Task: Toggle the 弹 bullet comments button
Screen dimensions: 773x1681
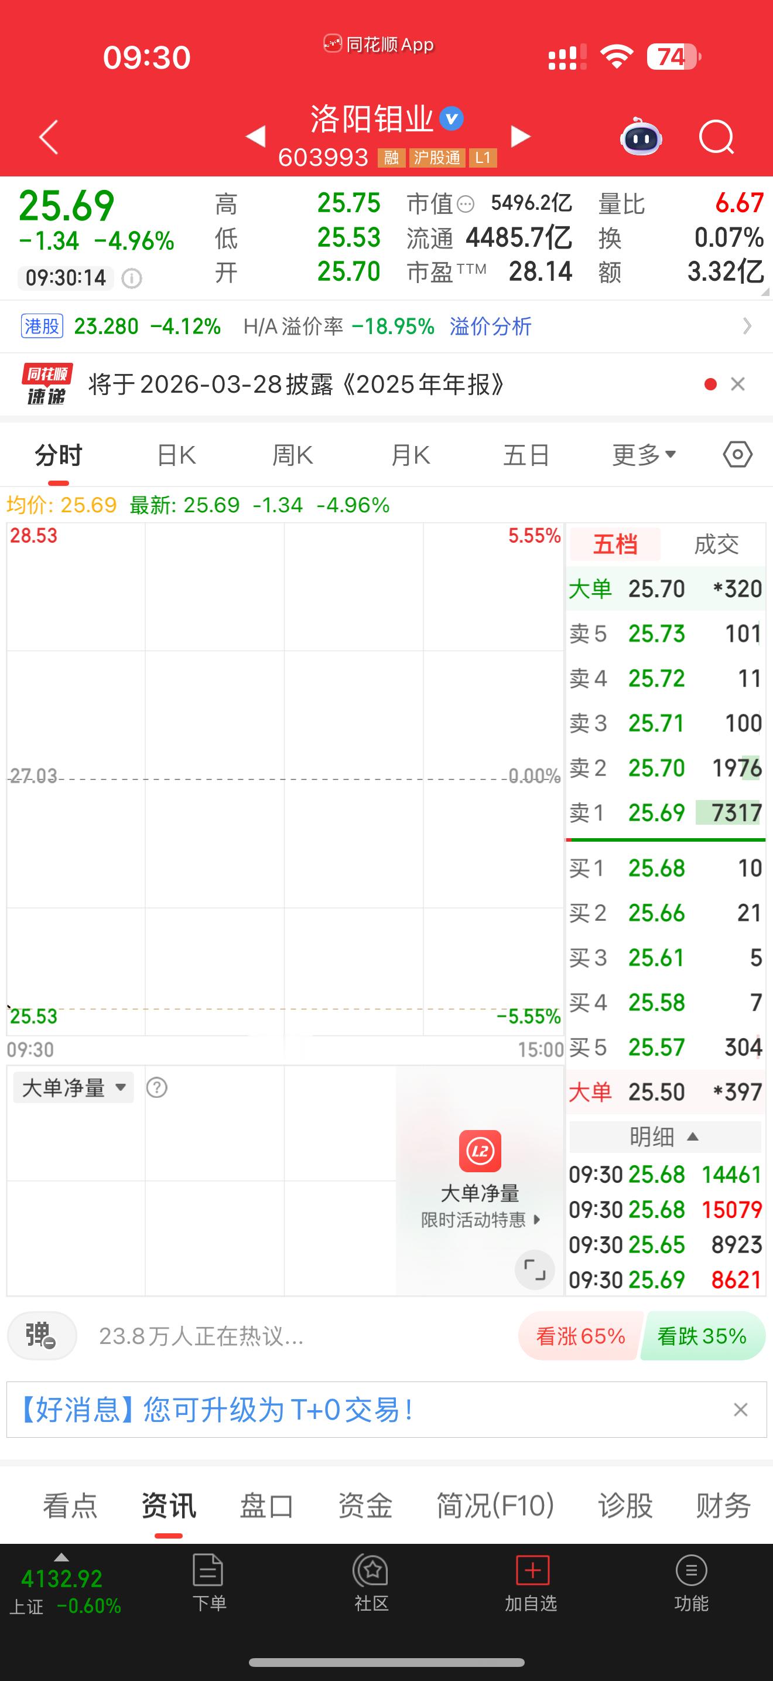Action: (x=42, y=1336)
